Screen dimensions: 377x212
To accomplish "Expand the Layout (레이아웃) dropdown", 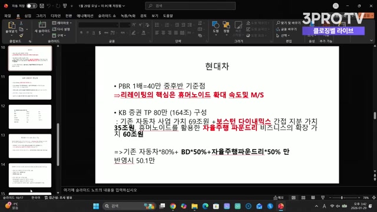I will tap(62, 23).
